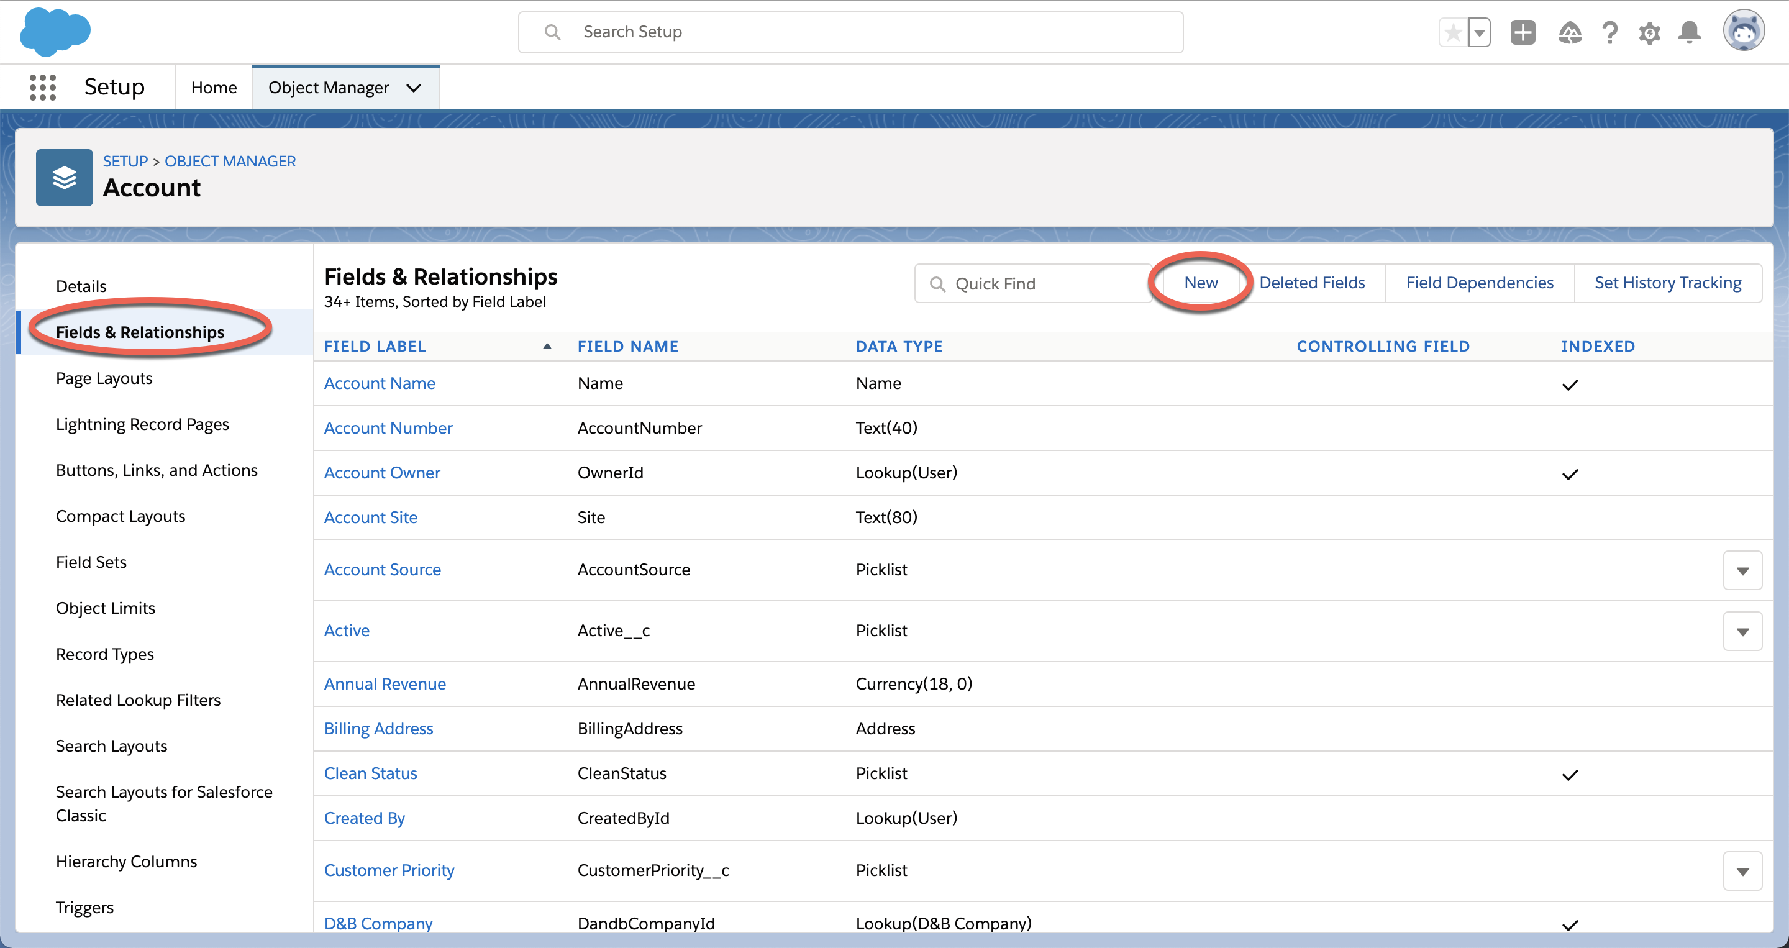Open the Customer Priority row actions dropdown

(1742, 871)
